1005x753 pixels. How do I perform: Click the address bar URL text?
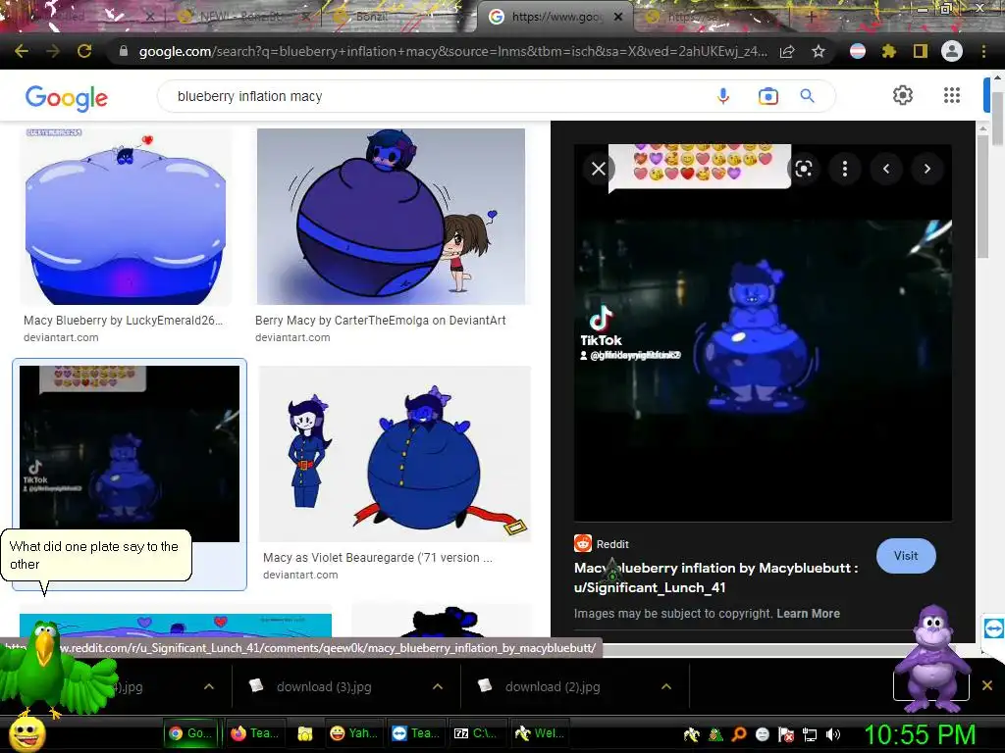click(x=452, y=51)
